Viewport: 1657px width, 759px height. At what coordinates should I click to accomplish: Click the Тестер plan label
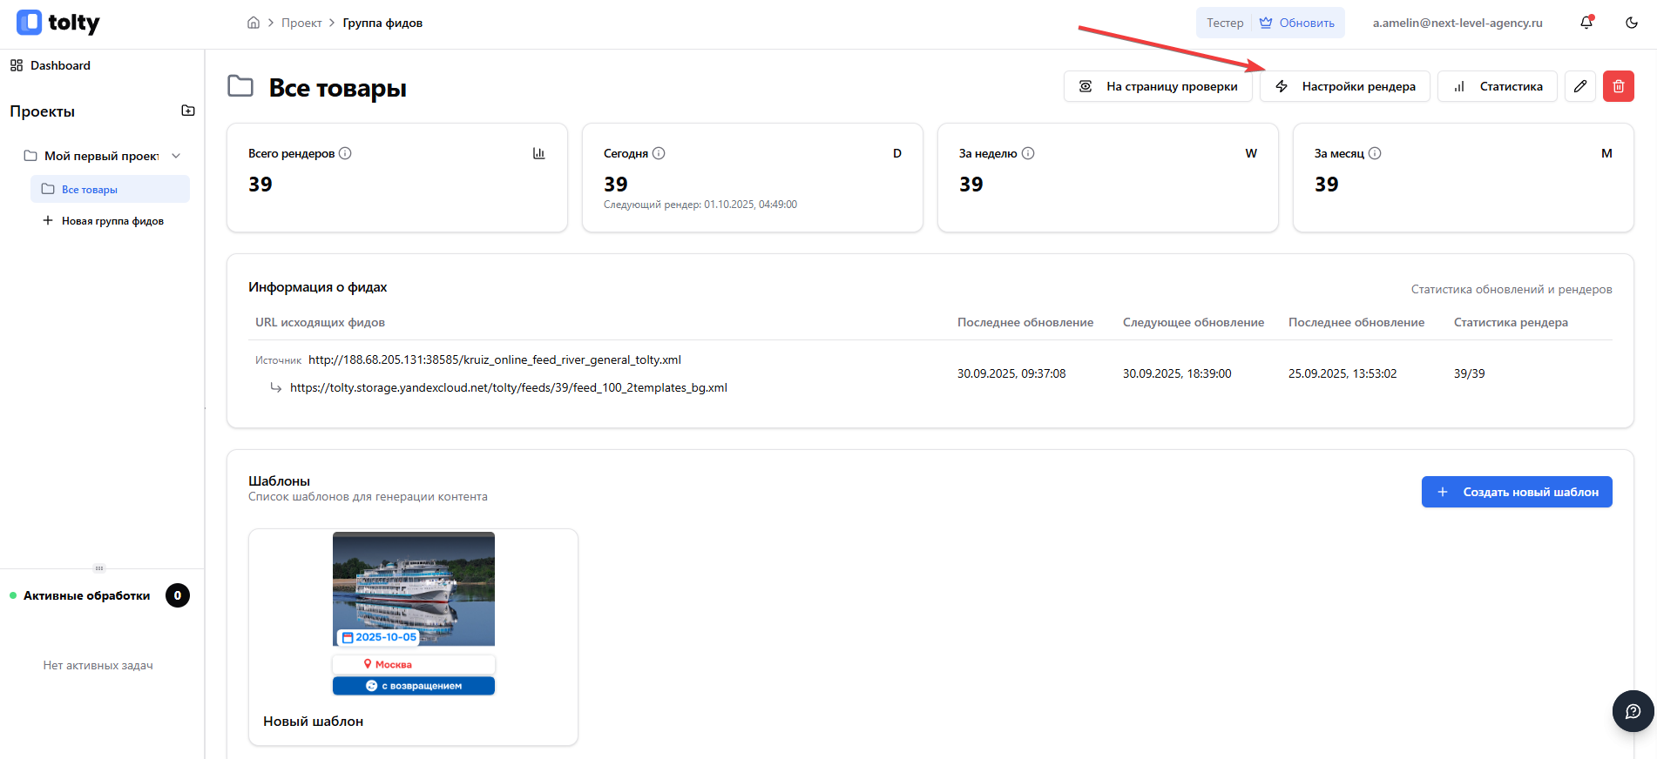point(1225,23)
